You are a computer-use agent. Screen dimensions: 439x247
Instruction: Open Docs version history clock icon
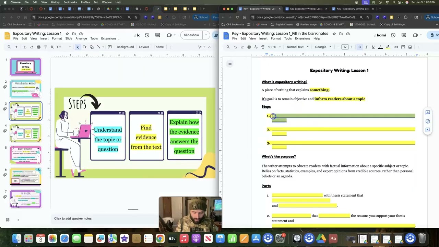(393, 35)
